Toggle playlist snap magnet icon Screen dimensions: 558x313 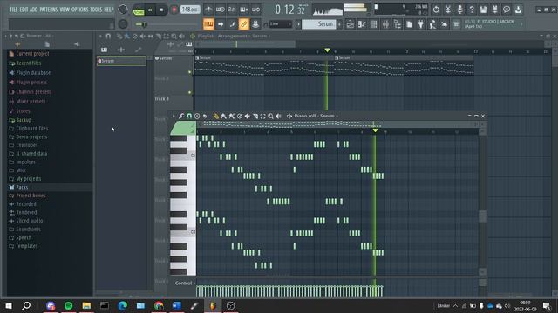tap(108, 36)
